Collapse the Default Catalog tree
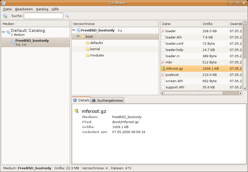The image size is (248, 172). coord(3,32)
